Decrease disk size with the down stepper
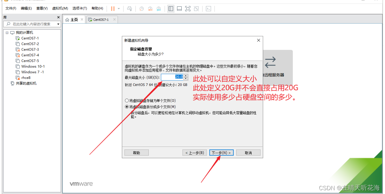 coord(186,79)
